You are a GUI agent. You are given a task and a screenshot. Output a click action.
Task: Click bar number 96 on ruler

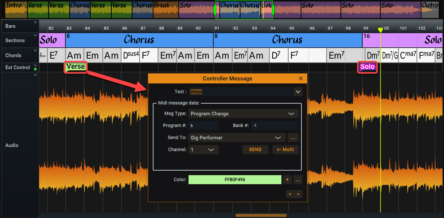pos(312,28)
